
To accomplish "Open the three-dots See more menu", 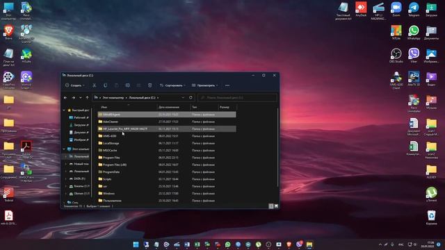I will pos(227,85).
